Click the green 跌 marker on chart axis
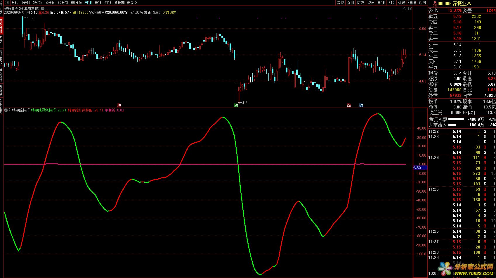The height and width of the screenshot is (278, 496). pos(236,105)
